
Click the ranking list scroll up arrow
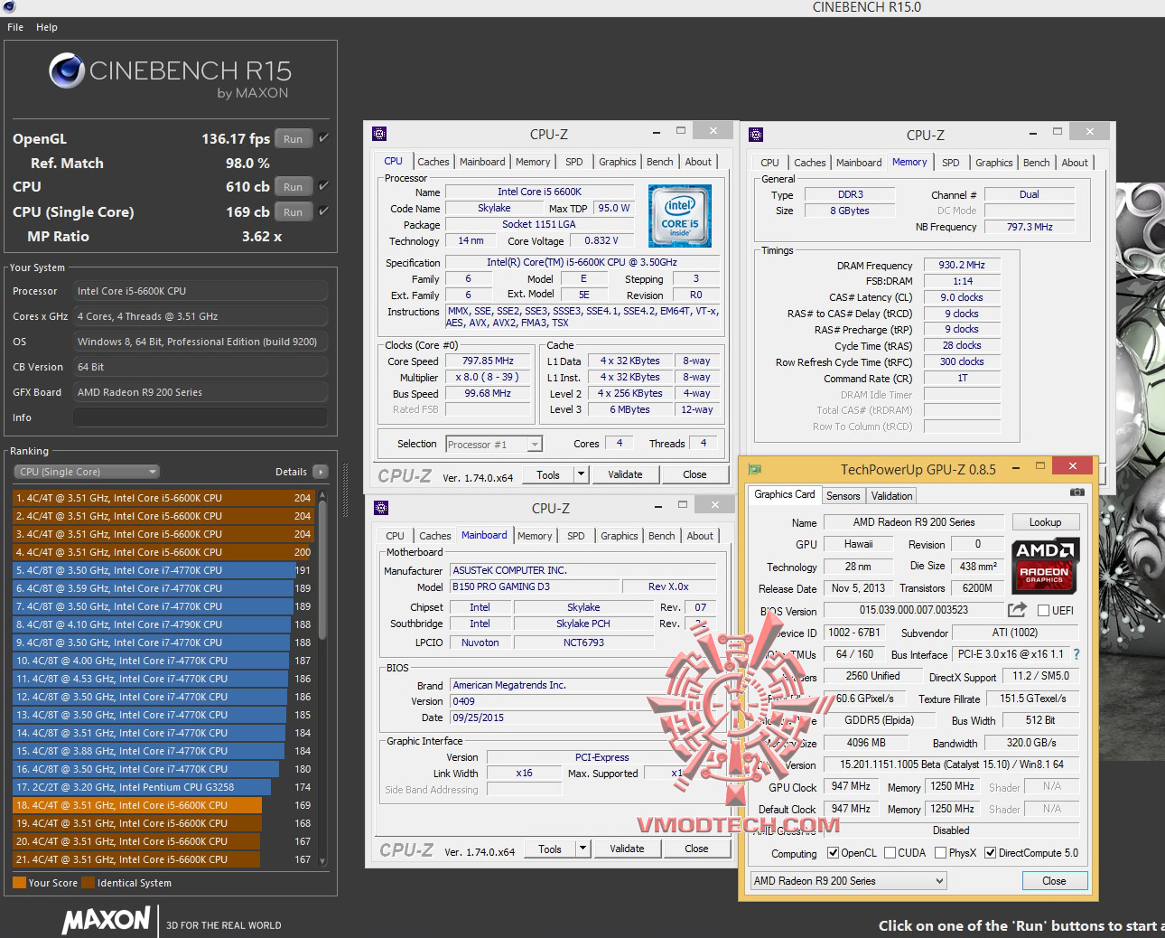click(x=322, y=496)
